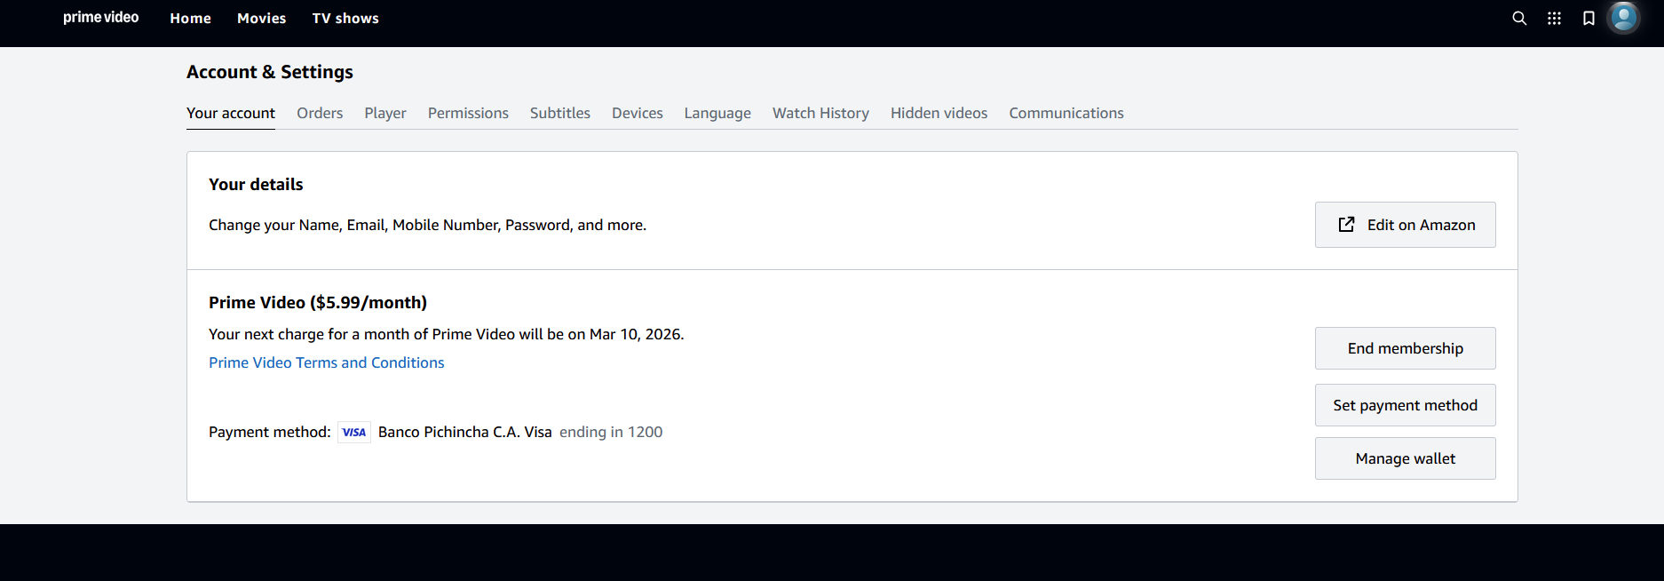Go to the Home menu
1664x581 pixels.
pyautogui.click(x=190, y=19)
